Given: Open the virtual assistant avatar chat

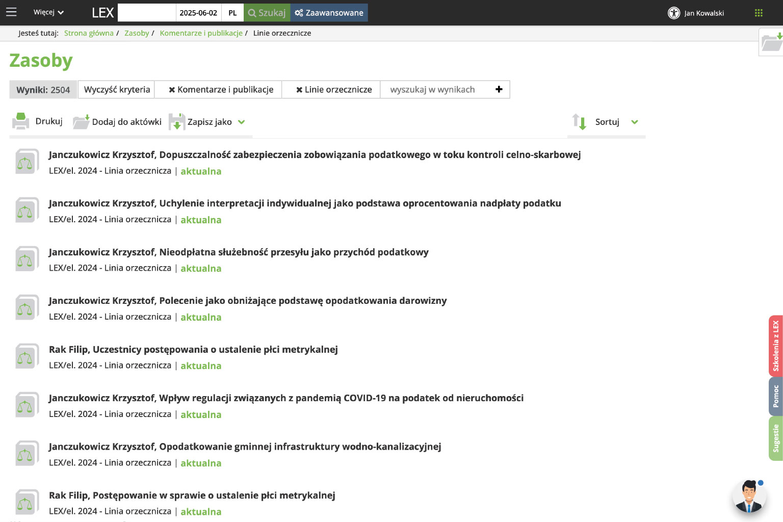Looking at the screenshot, I should (x=749, y=496).
